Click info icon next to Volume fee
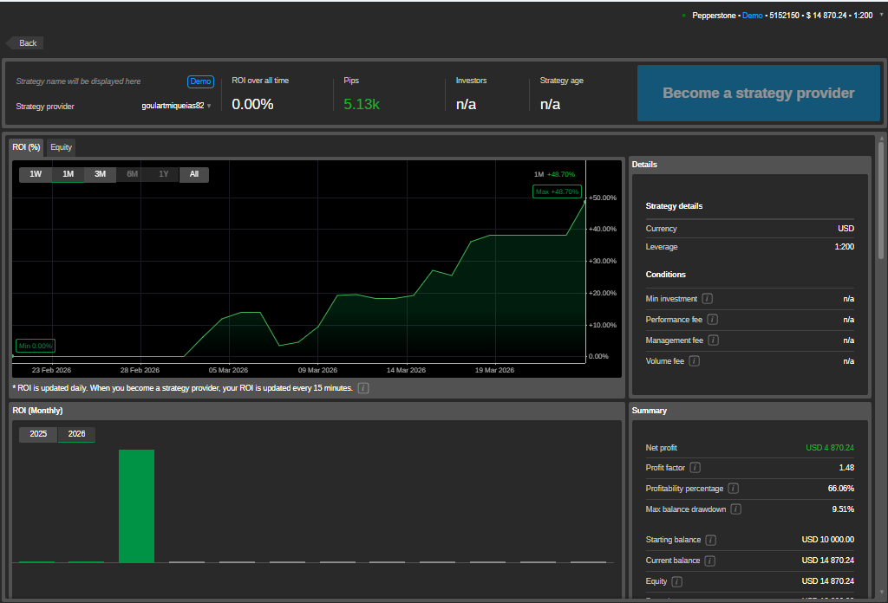Screen dimensions: 888x603 (x=695, y=361)
